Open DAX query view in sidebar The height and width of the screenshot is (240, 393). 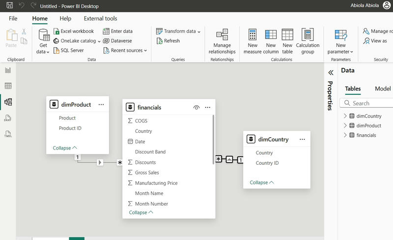coord(8,119)
